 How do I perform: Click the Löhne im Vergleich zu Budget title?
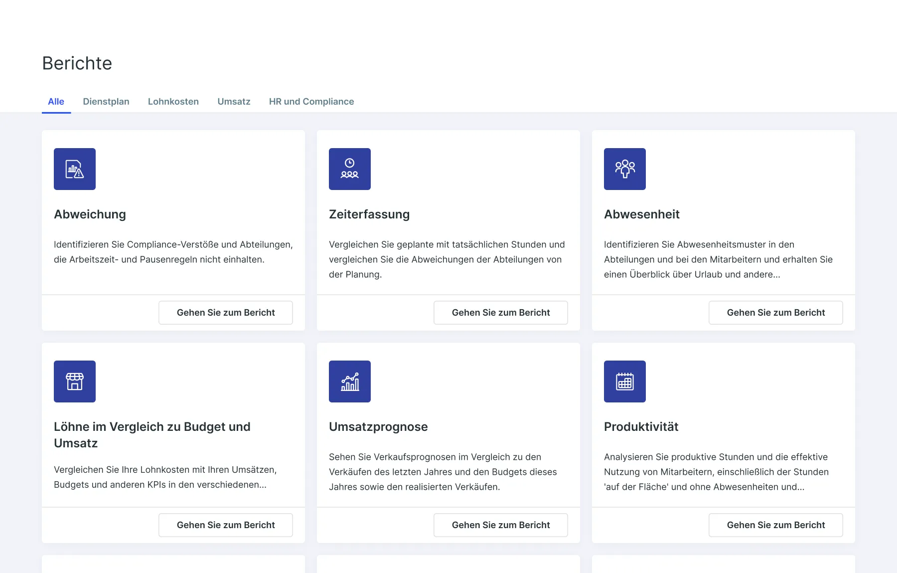pos(152,435)
